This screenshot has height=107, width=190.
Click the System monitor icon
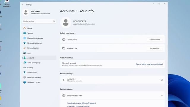pos(24,33)
